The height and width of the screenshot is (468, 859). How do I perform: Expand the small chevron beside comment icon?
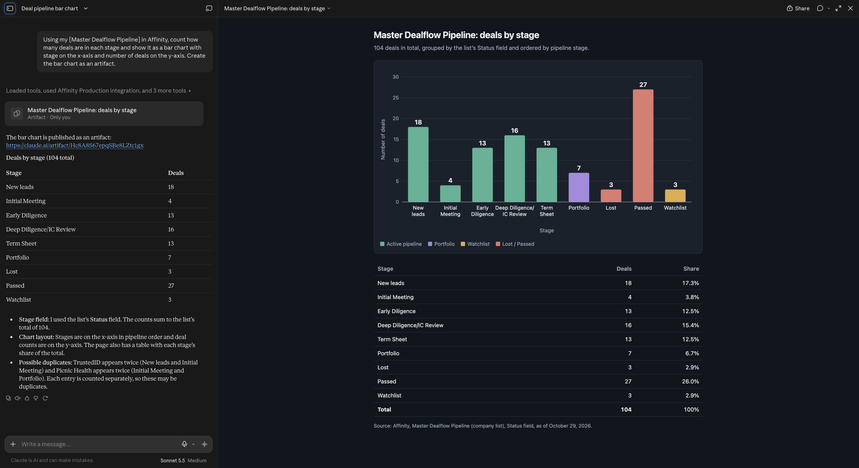pos(829,8)
